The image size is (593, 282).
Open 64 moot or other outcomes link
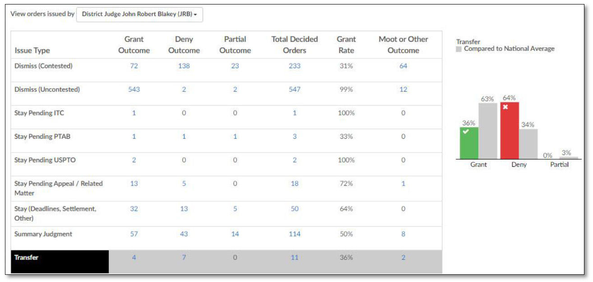403,66
